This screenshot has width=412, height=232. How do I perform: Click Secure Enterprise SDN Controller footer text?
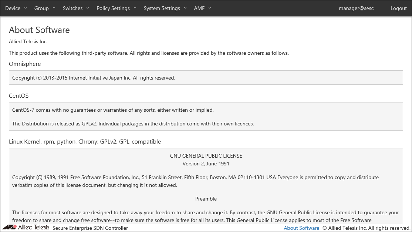[x=90, y=228]
